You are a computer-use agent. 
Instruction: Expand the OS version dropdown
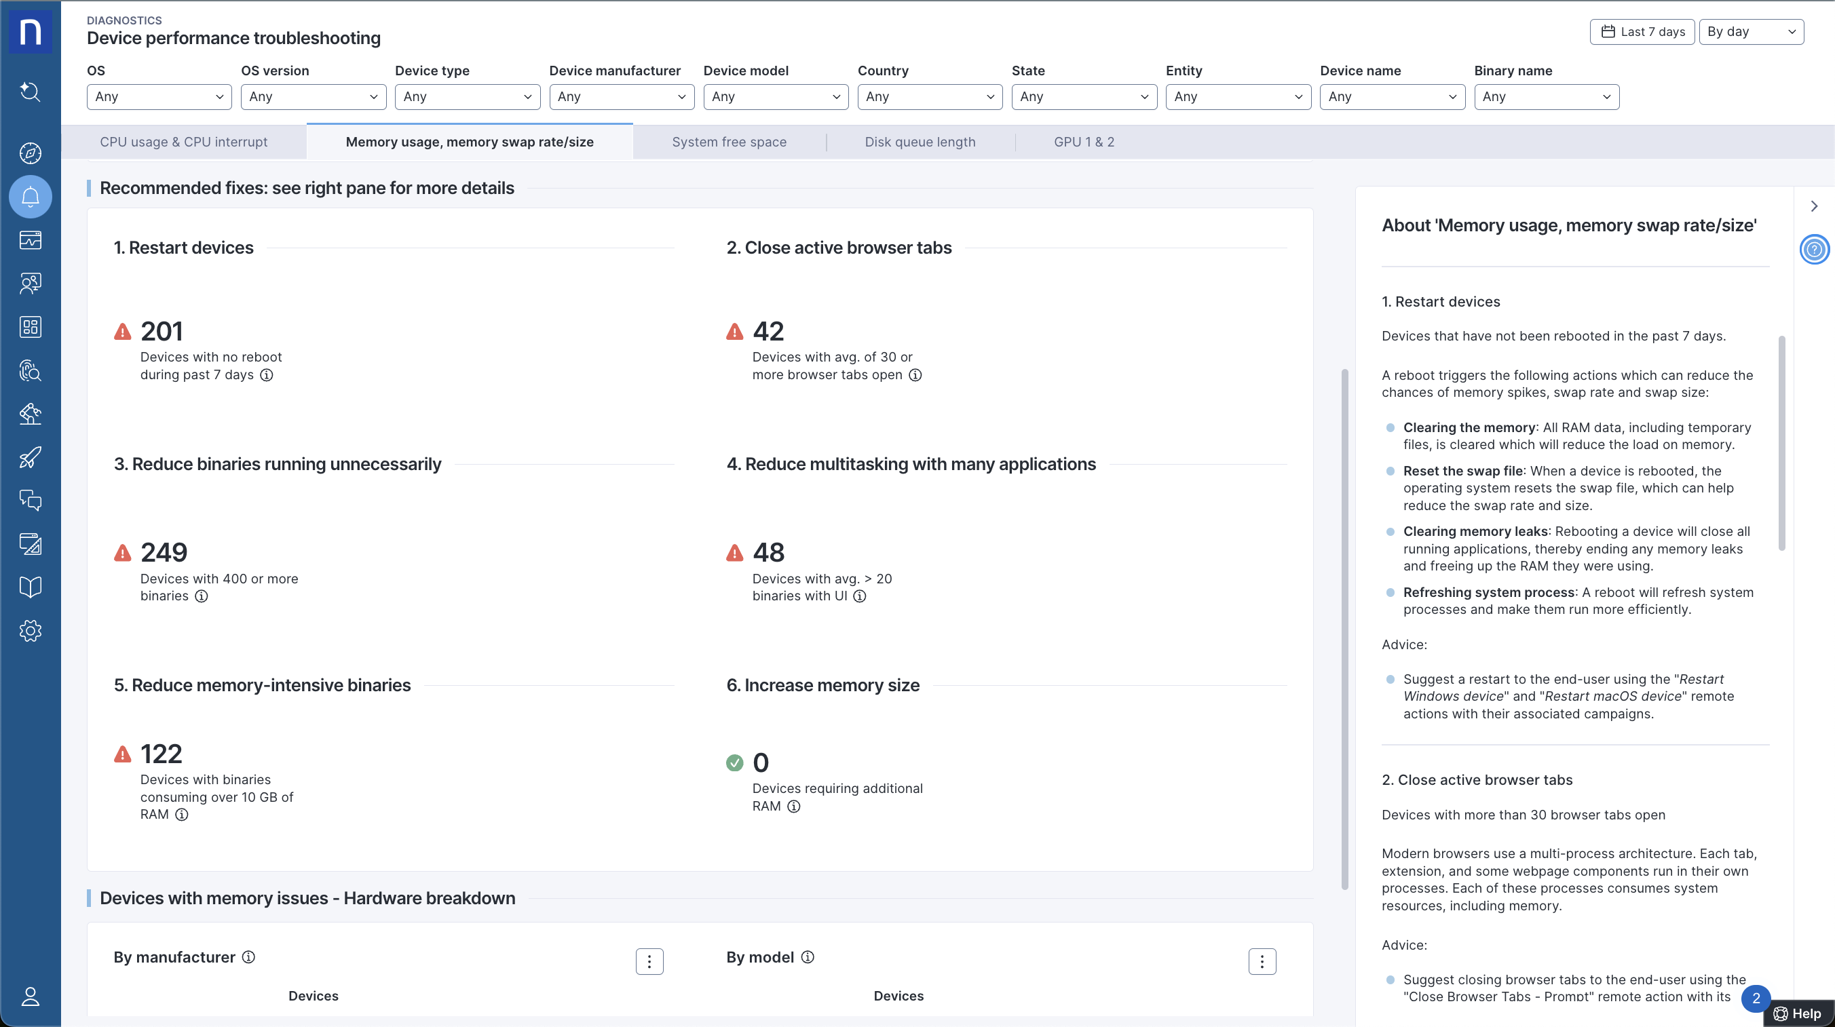[314, 97]
